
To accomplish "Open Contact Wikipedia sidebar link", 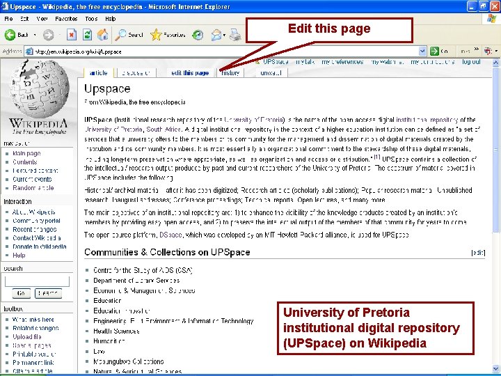I will 37,238.
